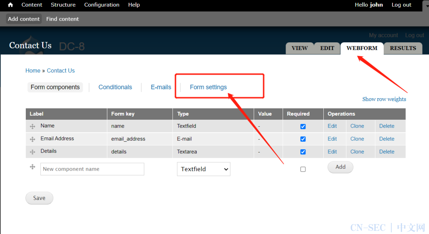Grab the drag handle for Email Address row
Viewport: 429px width, 234px height.
33,139
